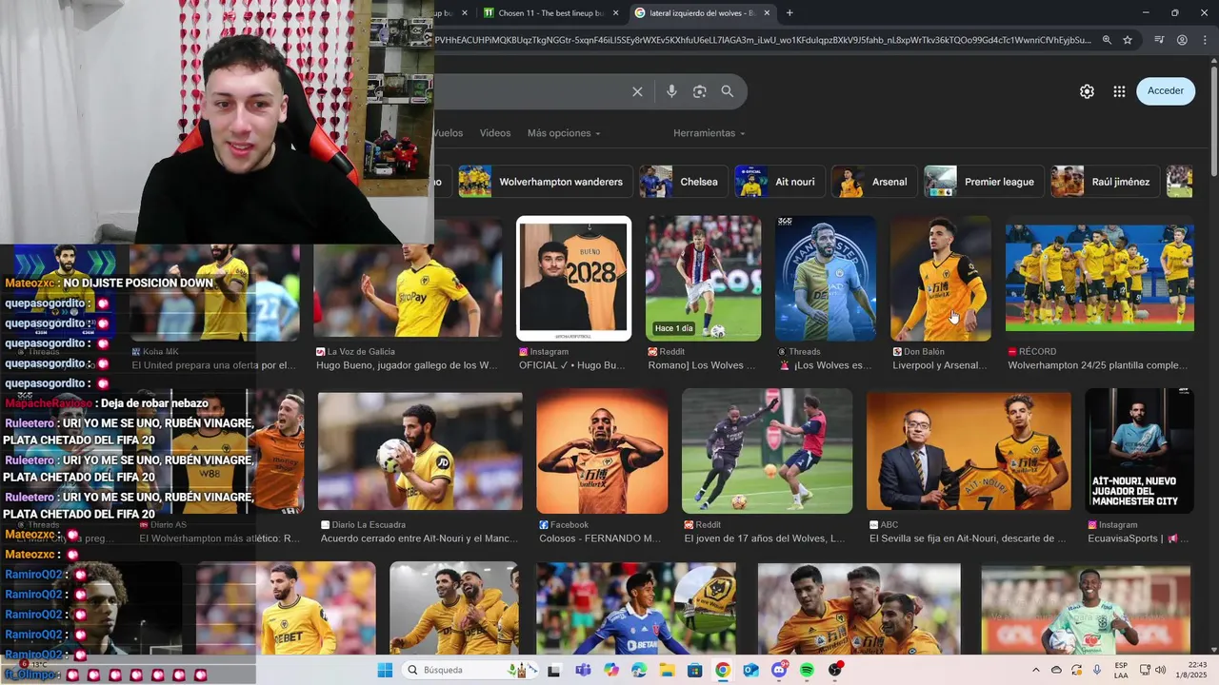Click 'Acuerdo cerrado entre Aït-Nouri' result title
The width and height of the screenshot is (1219, 685).
(x=419, y=538)
